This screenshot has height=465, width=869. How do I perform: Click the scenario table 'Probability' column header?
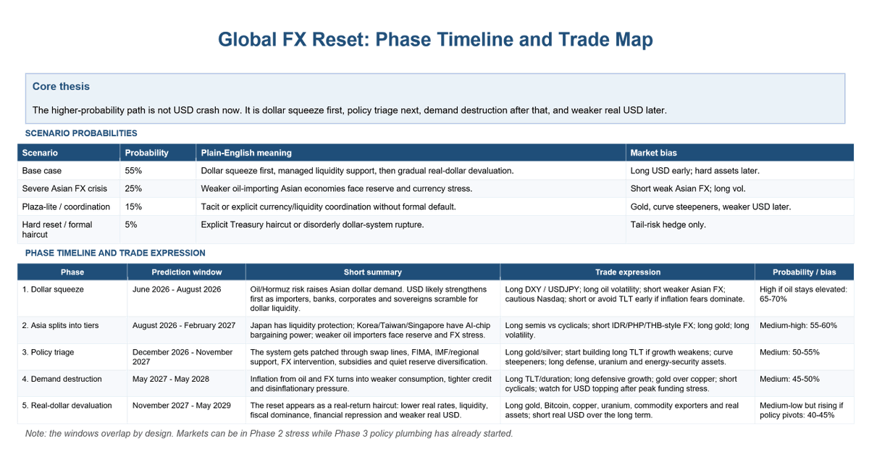158,153
